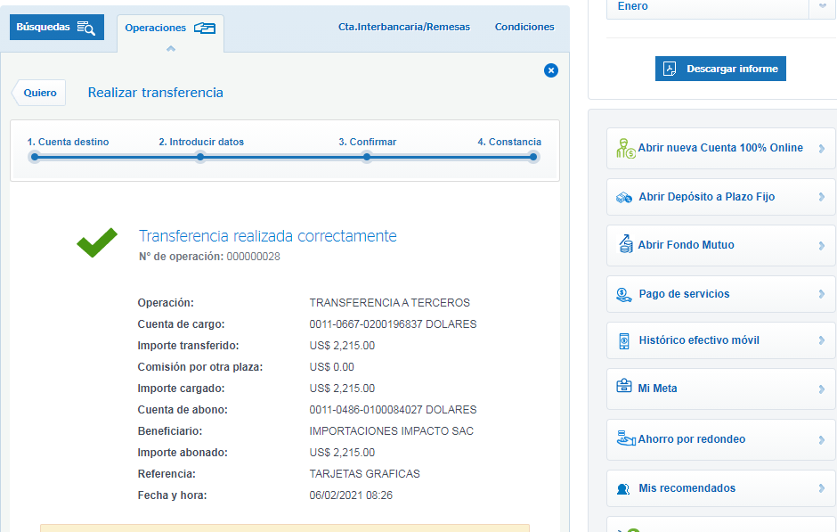Click the Abrir Fondo Mutuo icon
This screenshot has width=837, height=532.
pyautogui.click(x=625, y=245)
